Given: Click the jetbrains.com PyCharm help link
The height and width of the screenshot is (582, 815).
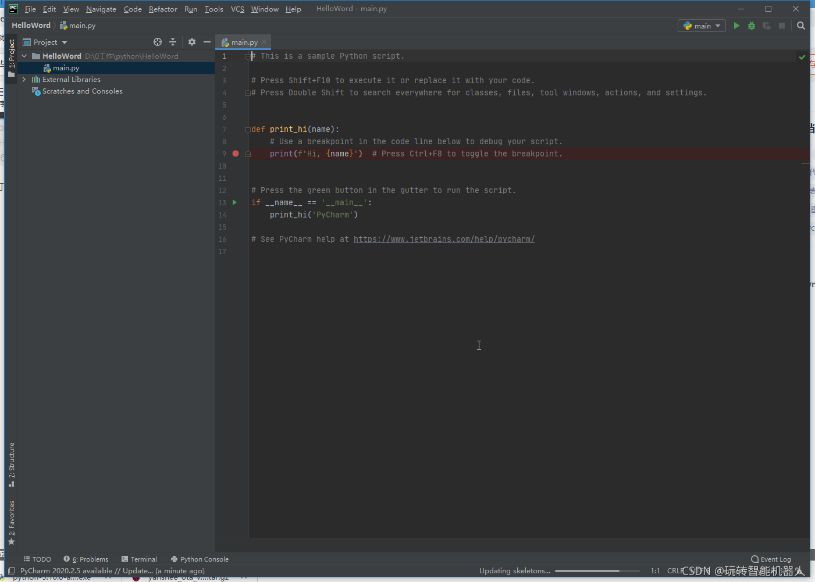Looking at the screenshot, I should point(444,239).
